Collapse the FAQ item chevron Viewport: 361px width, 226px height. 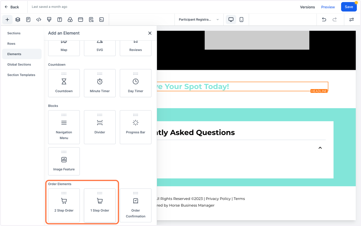point(320,148)
